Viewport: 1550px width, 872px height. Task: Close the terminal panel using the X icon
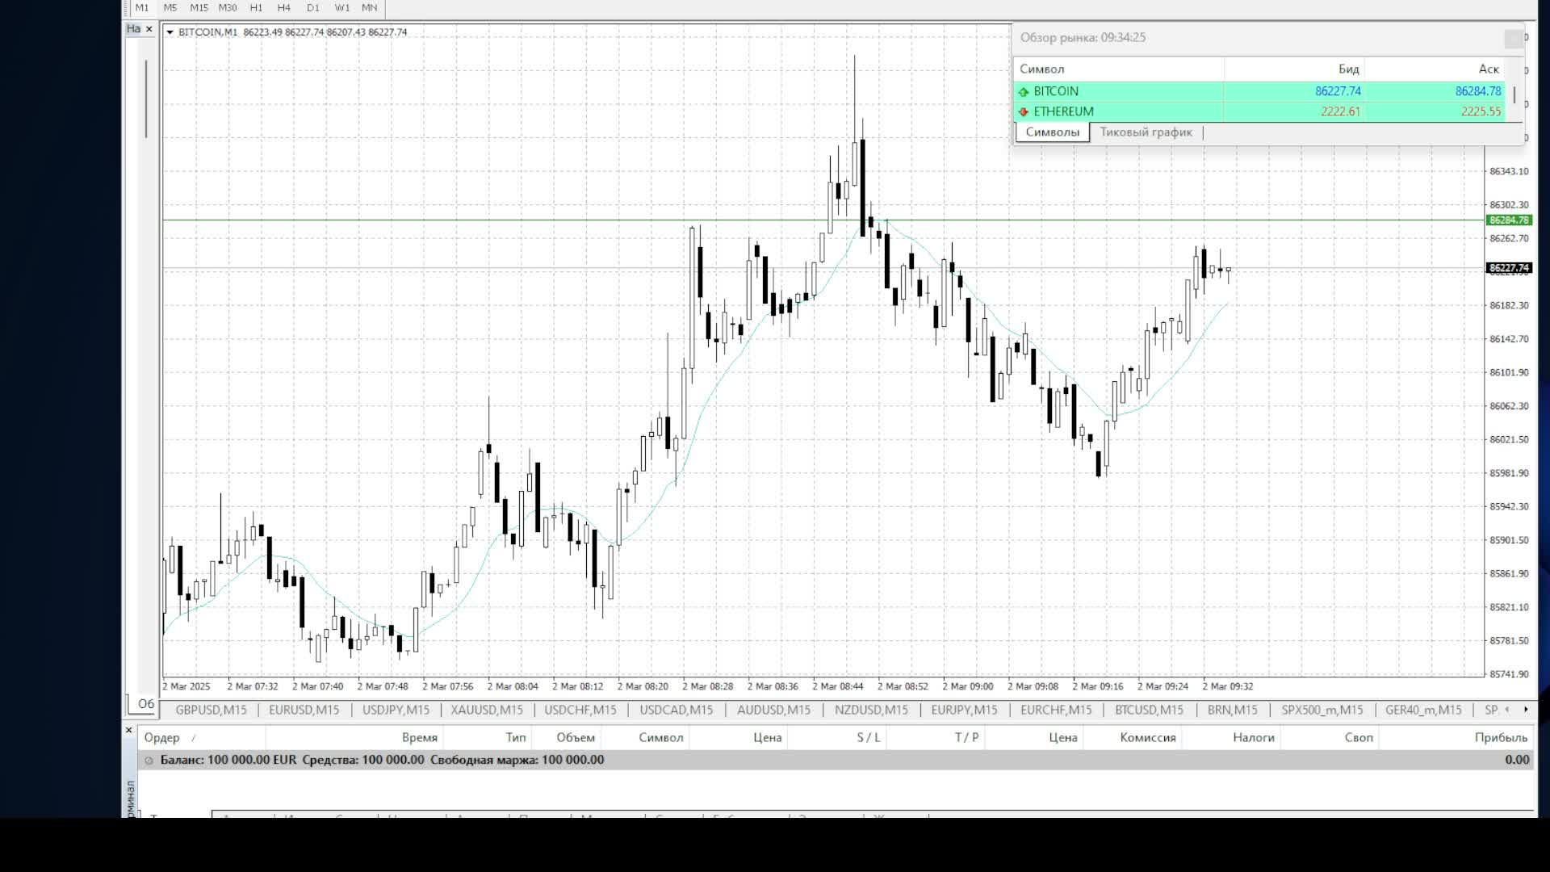pyautogui.click(x=128, y=730)
